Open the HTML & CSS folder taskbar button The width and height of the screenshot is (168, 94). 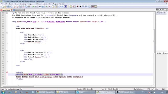click(x=65, y=92)
